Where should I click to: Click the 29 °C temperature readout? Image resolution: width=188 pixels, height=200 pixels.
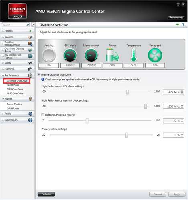pyautogui.click(x=134, y=65)
